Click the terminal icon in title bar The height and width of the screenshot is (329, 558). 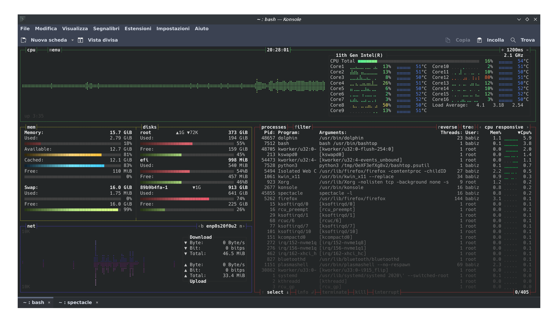tap(23, 19)
